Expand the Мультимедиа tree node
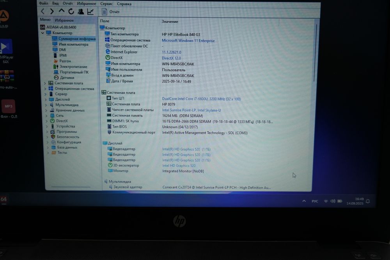390x260 pixels. click(46, 105)
